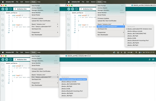156x101 pixels.
Task: Click Start Debugging button in top-right window toolbar
Action: (x=76, y=9)
